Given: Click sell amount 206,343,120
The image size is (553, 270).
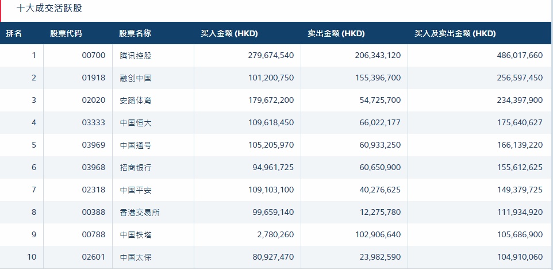Looking at the screenshot, I should pyautogui.click(x=378, y=55).
